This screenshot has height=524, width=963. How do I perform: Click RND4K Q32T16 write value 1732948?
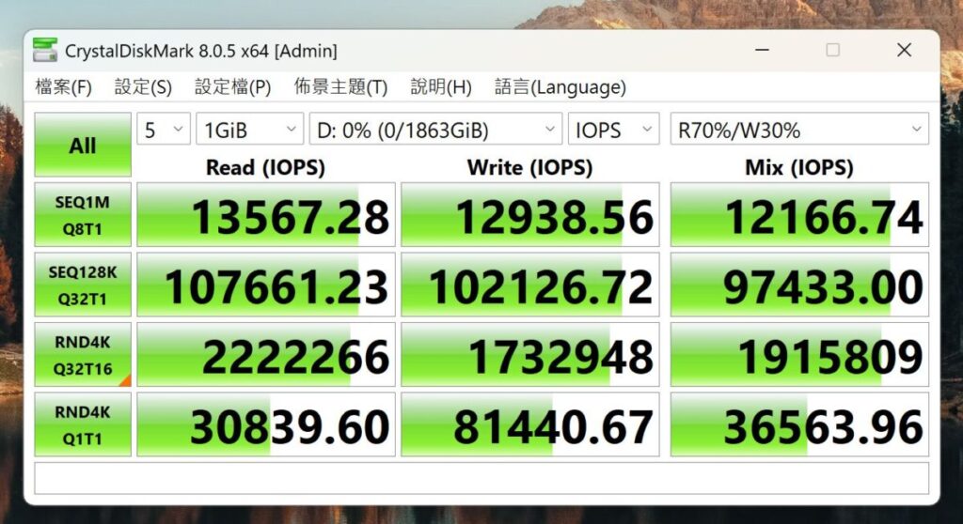coord(530,355)
